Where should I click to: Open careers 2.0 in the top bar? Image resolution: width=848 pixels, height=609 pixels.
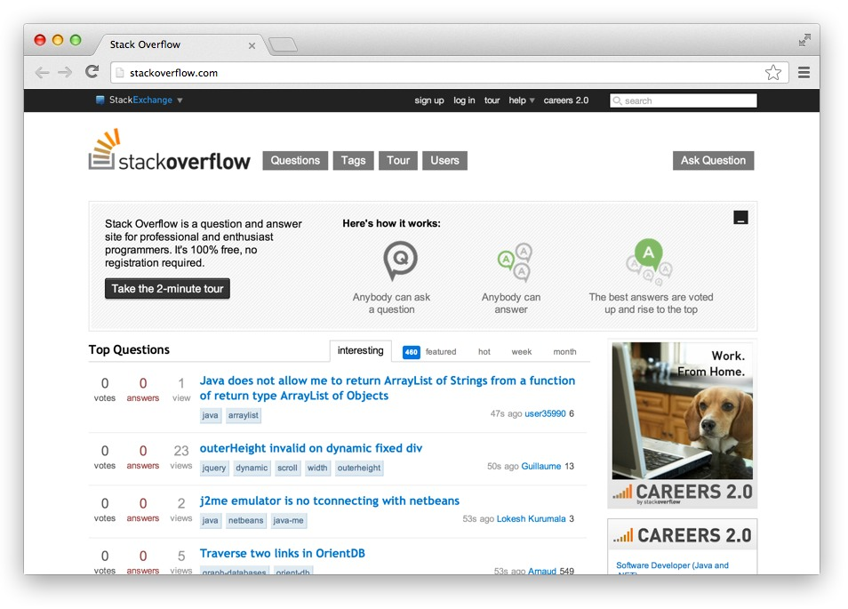[x=565, y=100]
